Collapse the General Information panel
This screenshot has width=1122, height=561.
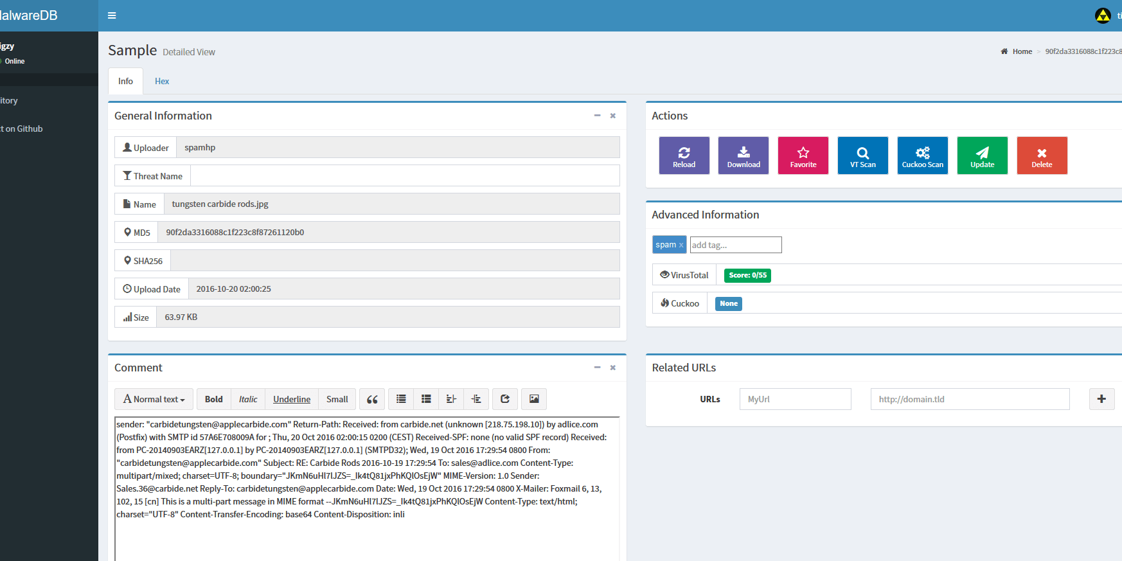(597, 116)
